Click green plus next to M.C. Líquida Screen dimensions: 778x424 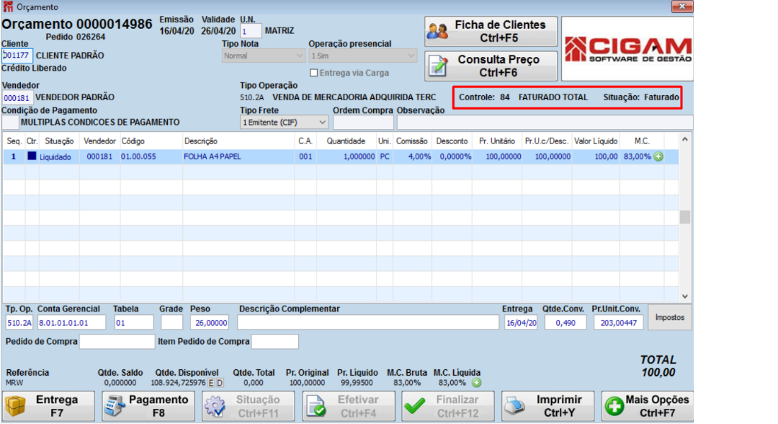pyautogui.click(x=476, y=383)
